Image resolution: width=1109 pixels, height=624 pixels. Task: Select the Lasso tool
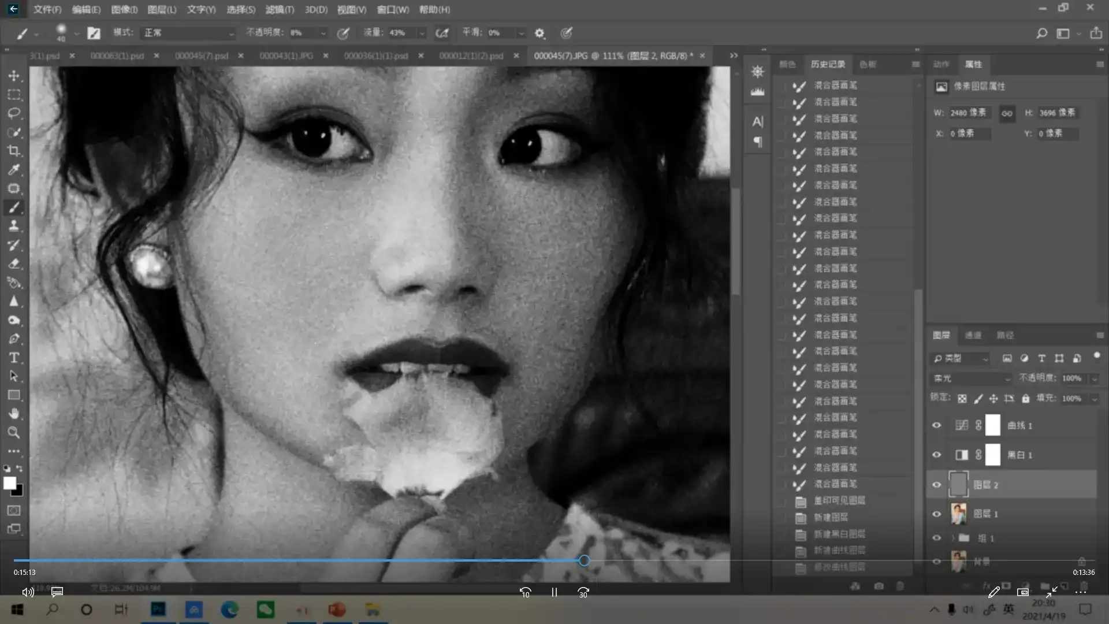[14, 113]
